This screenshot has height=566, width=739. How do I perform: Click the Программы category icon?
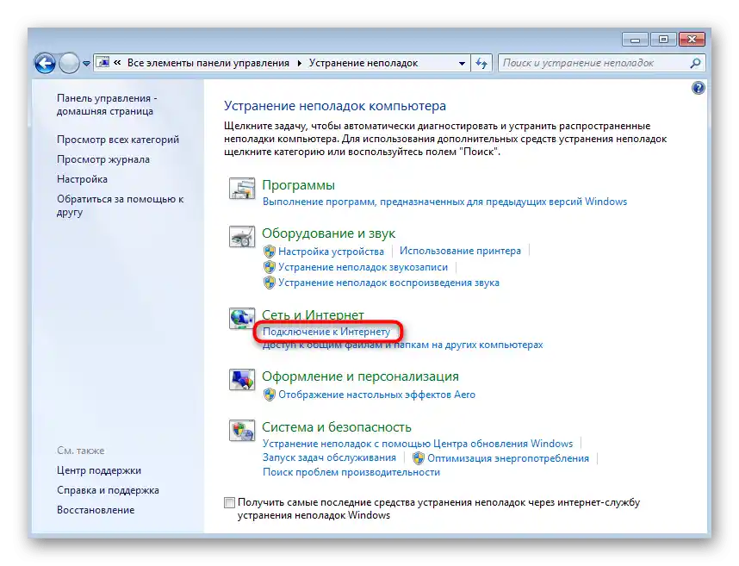tap(242, 188)
